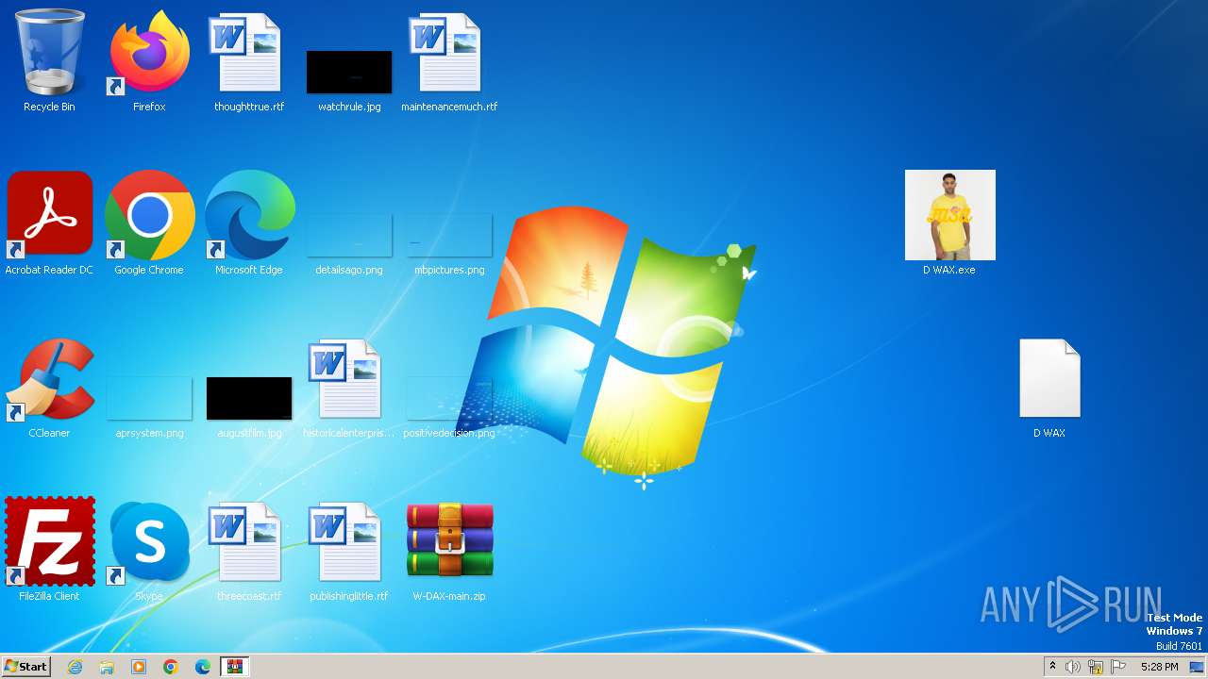Screen dimensions: 1208x679
Task: Open Chrome from the taskbar
Action: click(x=171, y=667)
